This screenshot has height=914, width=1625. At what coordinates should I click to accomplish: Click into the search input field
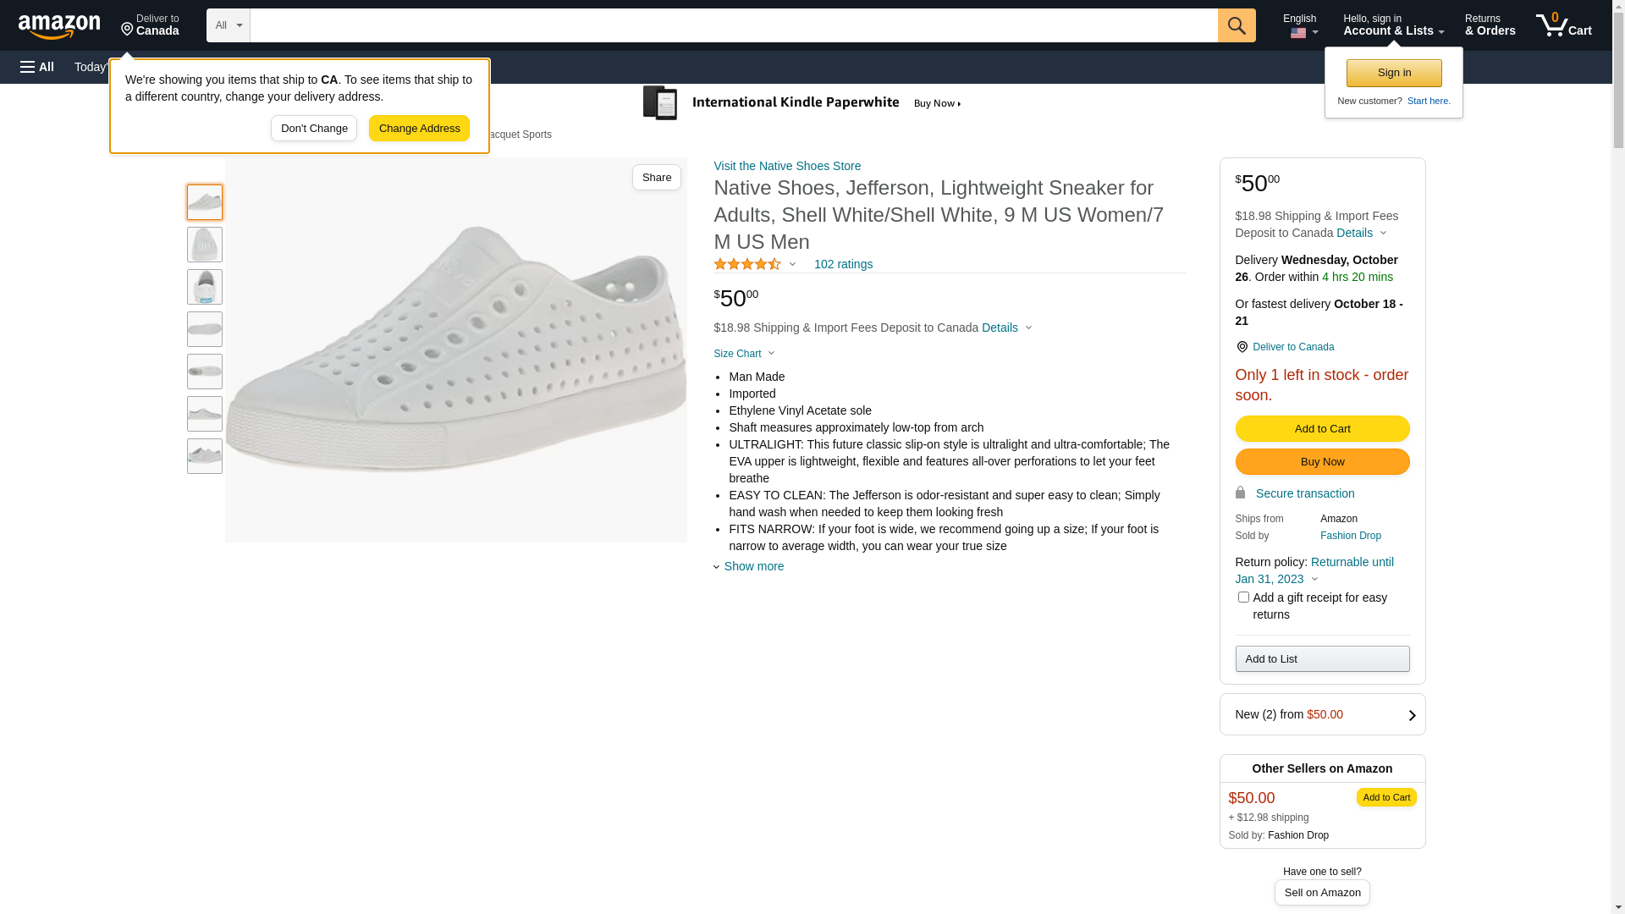point(733,25)
